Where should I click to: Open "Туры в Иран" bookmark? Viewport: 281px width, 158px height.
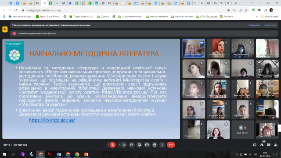click(82, 17)
